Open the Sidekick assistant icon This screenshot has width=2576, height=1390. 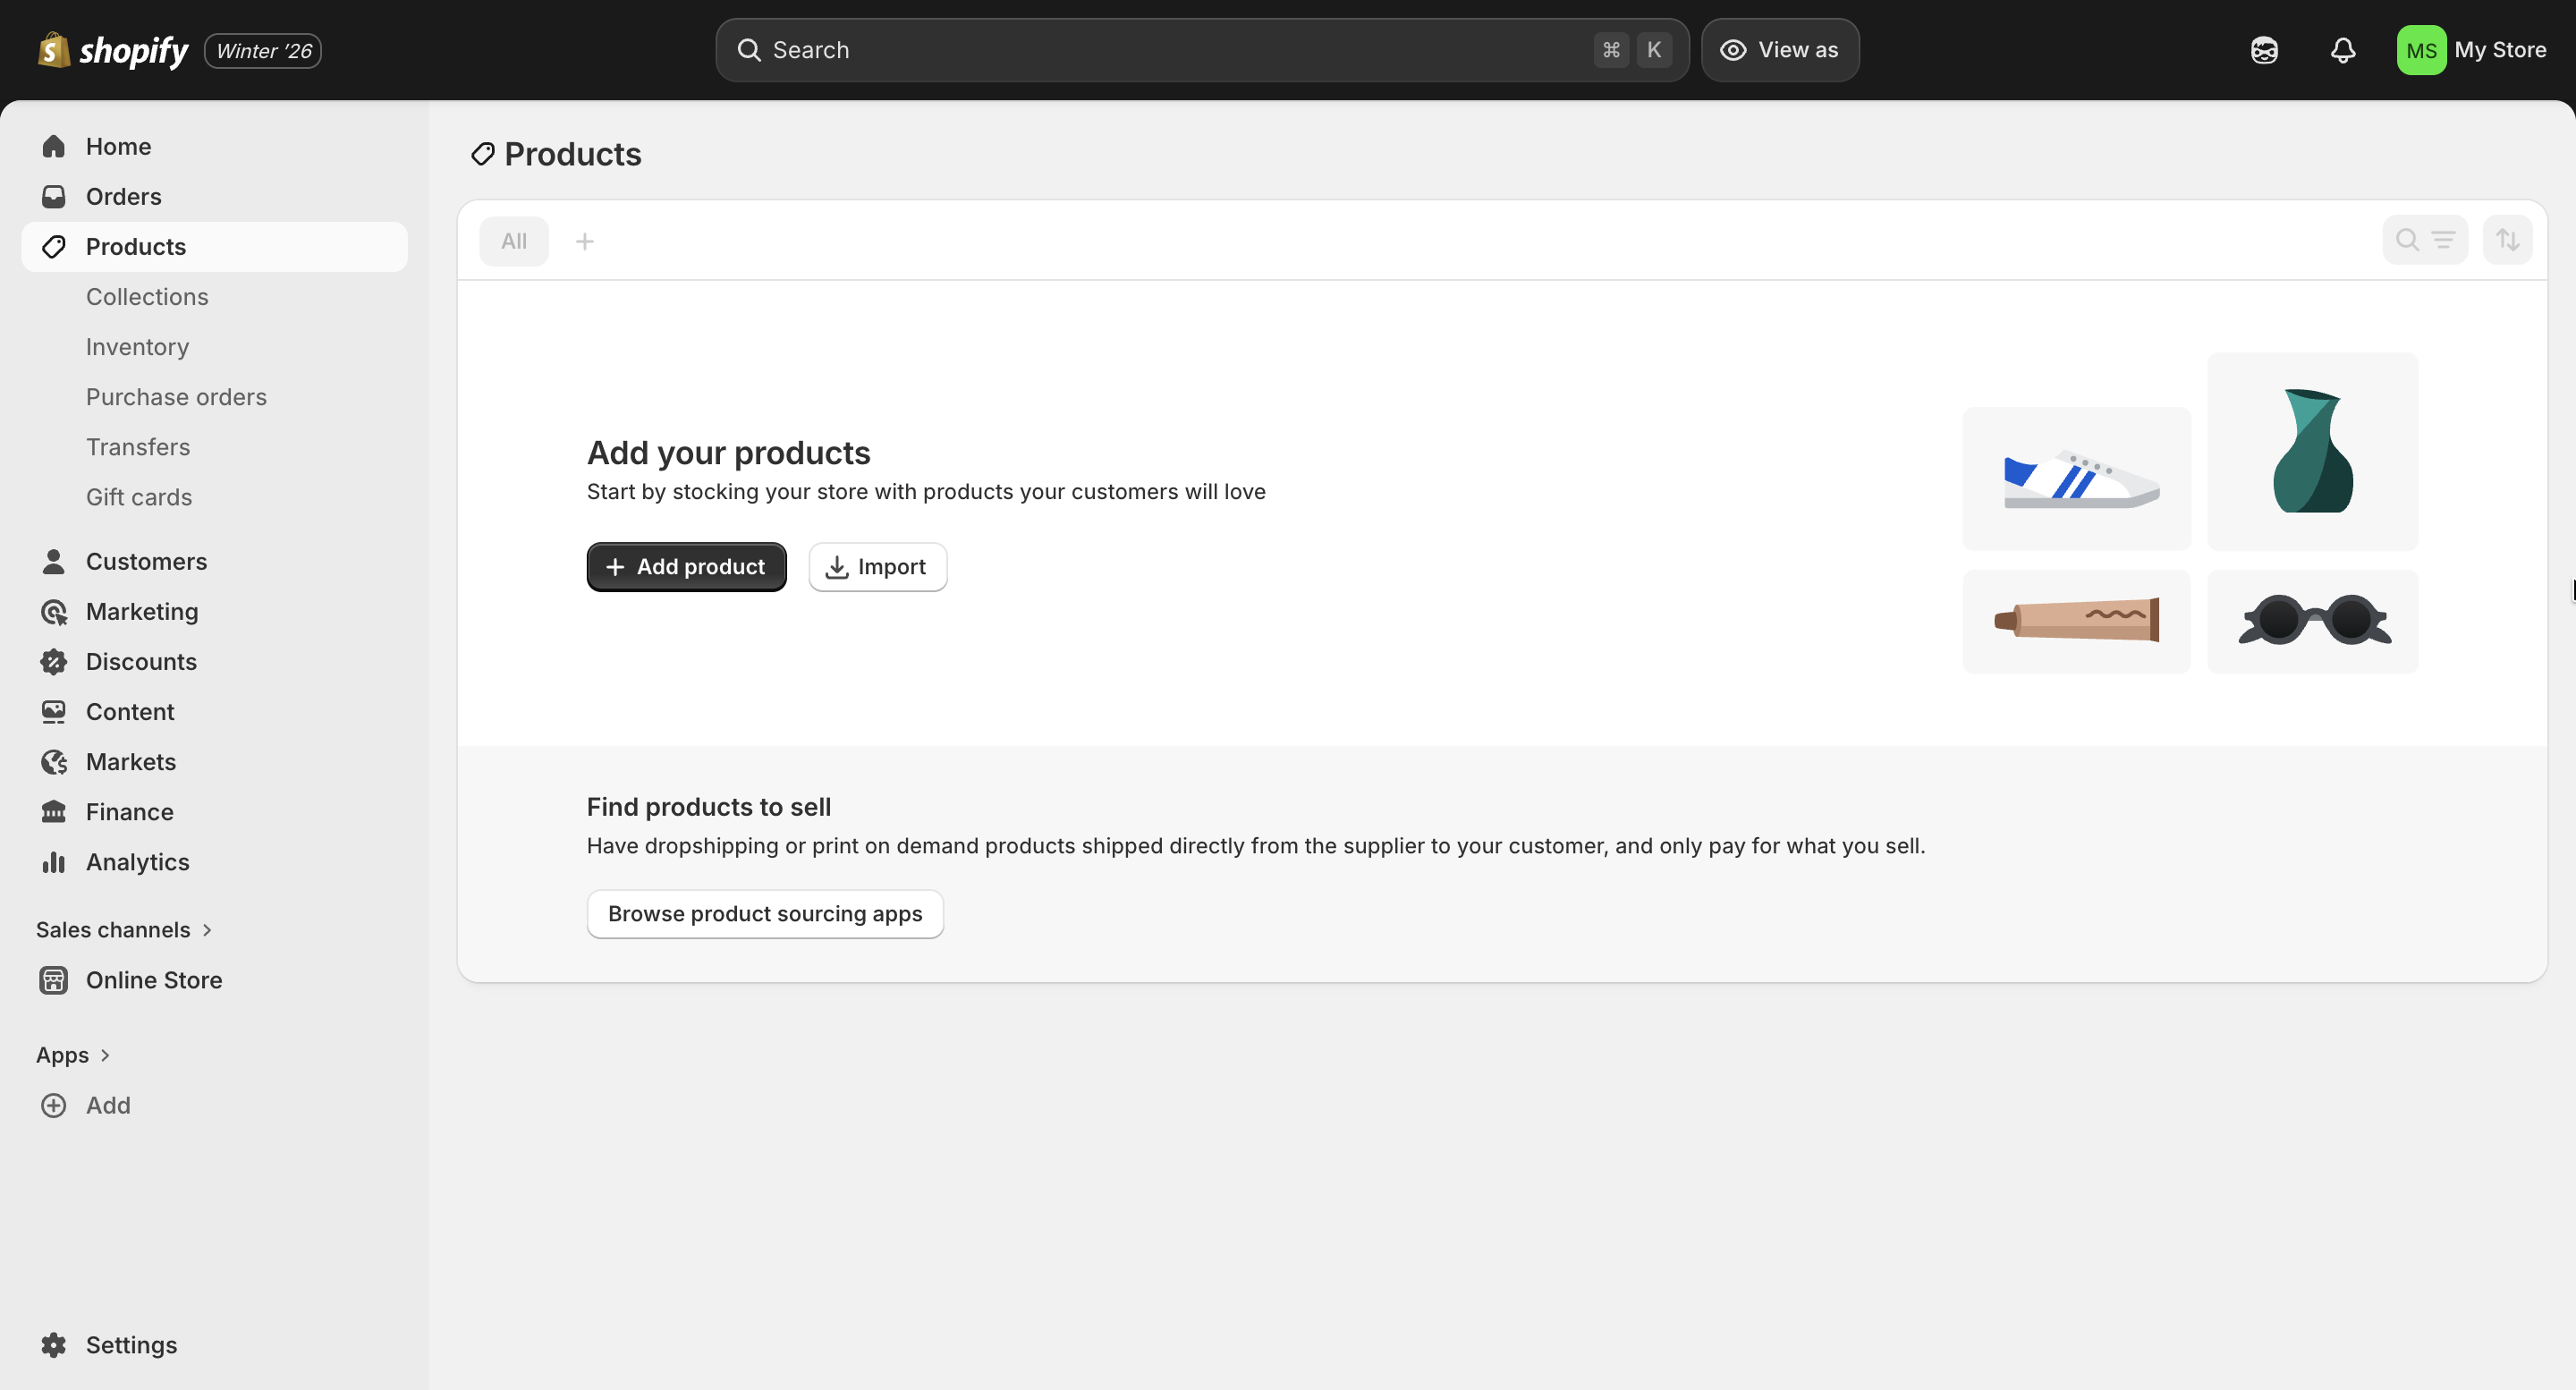[2264, 50]
